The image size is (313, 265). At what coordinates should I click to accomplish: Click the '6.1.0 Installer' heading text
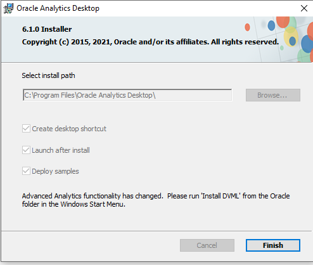(47, 29)
